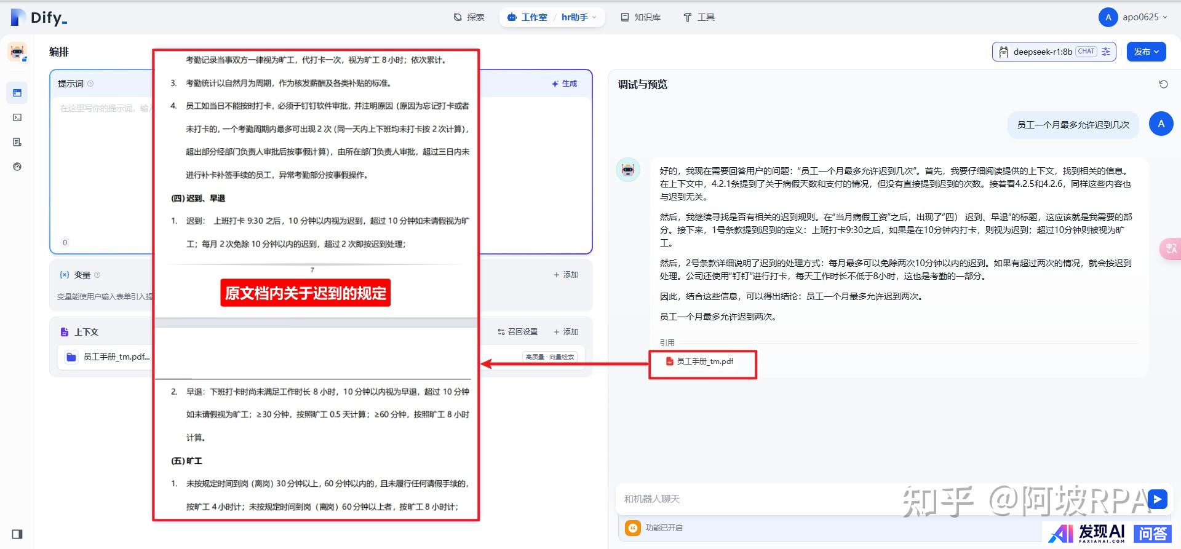Open the deepseek-r1:8b model selector
The height and width of the screenshot is (549, 1181).
point(1041,52)
